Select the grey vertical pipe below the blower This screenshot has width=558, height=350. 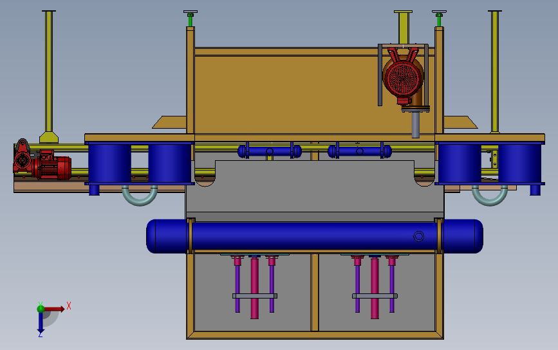[415, 125]
